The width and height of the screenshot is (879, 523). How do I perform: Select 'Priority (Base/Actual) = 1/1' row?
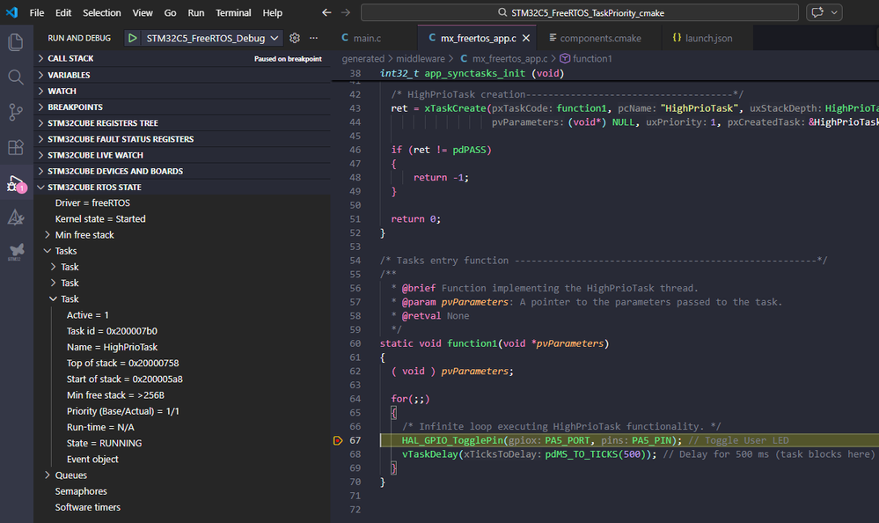(182, 411)
